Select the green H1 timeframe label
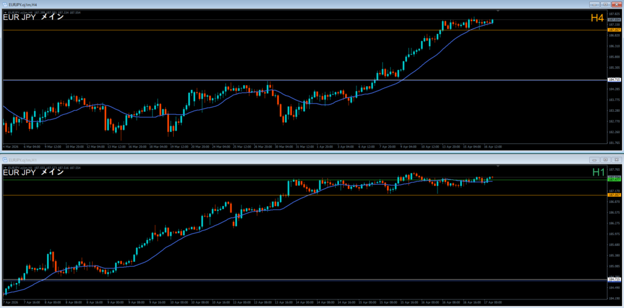The width and height of the screenshot is (624, 308). [x=598, y=173]
